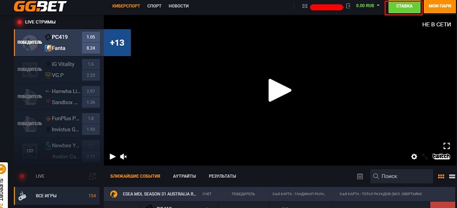The height and width of the screenshot is (208, 457).
Task: Click the GG.BET logo
Action: 40,6
